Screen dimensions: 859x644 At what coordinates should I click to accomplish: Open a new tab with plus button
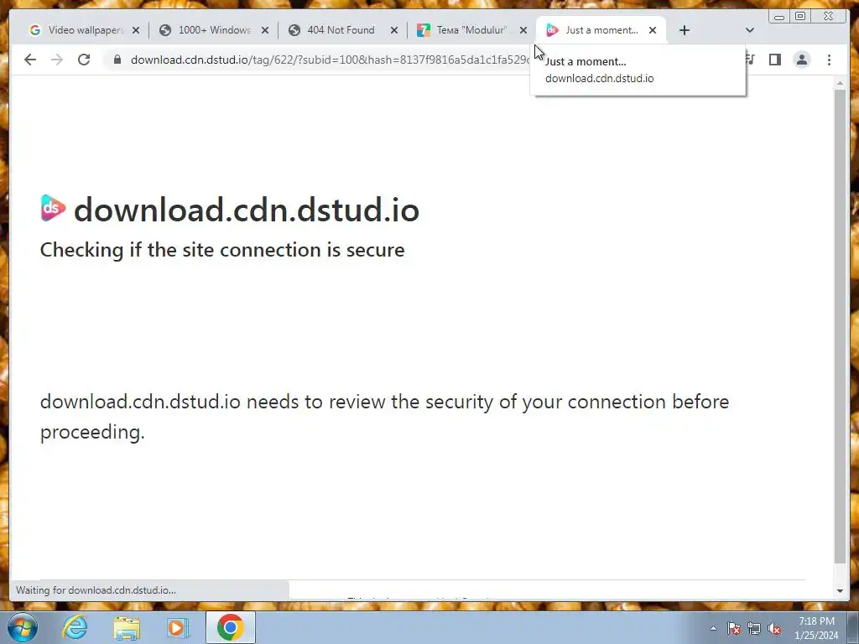[685, 30]
